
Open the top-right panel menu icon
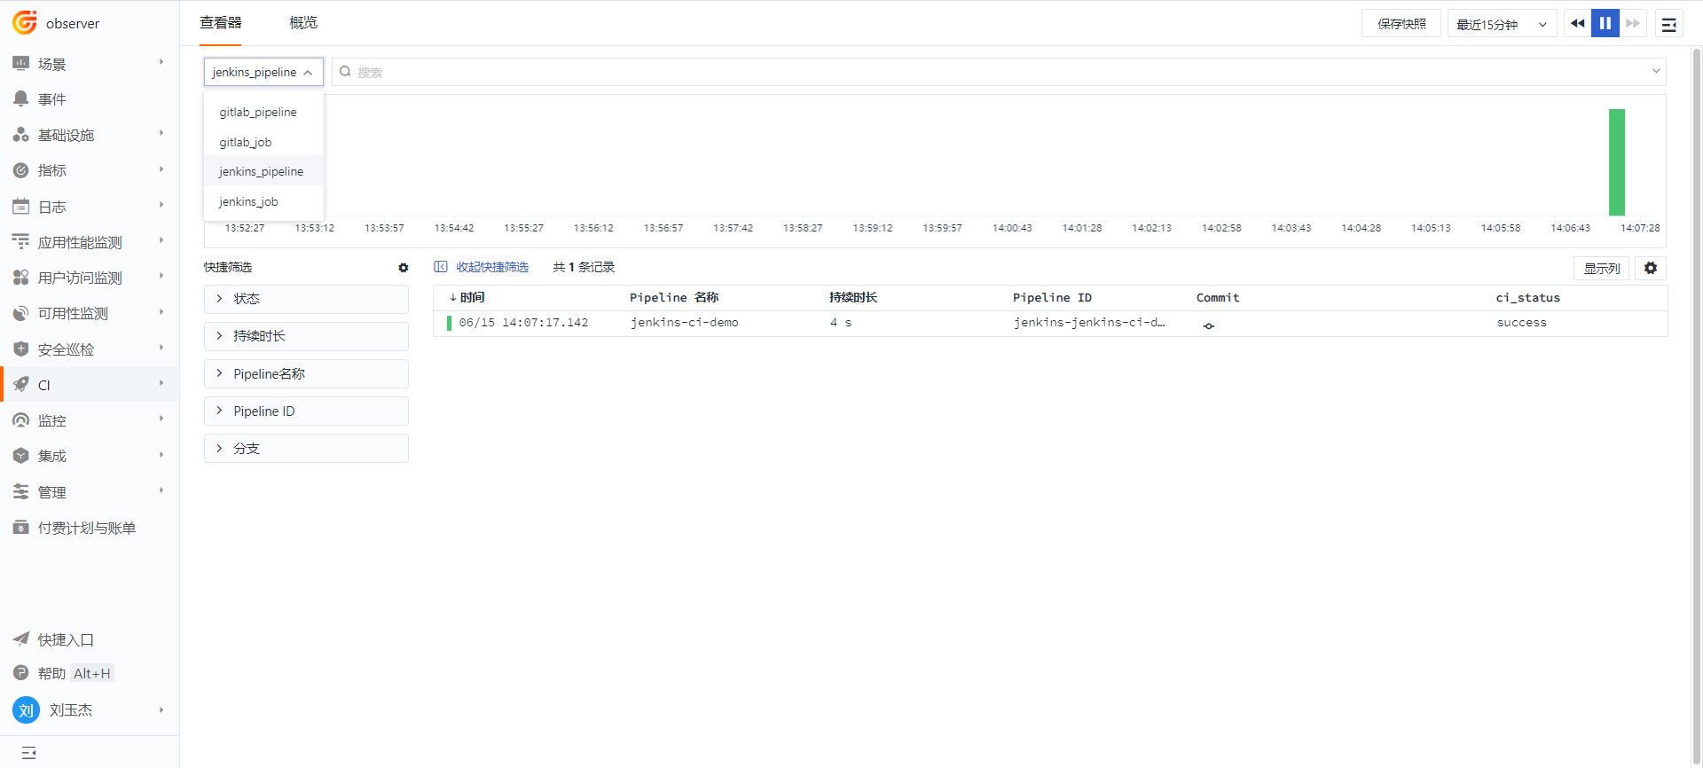[x=1668, y=24]
